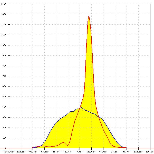
Task: Click the small red bump near -30°
Action: coord(63,142)
